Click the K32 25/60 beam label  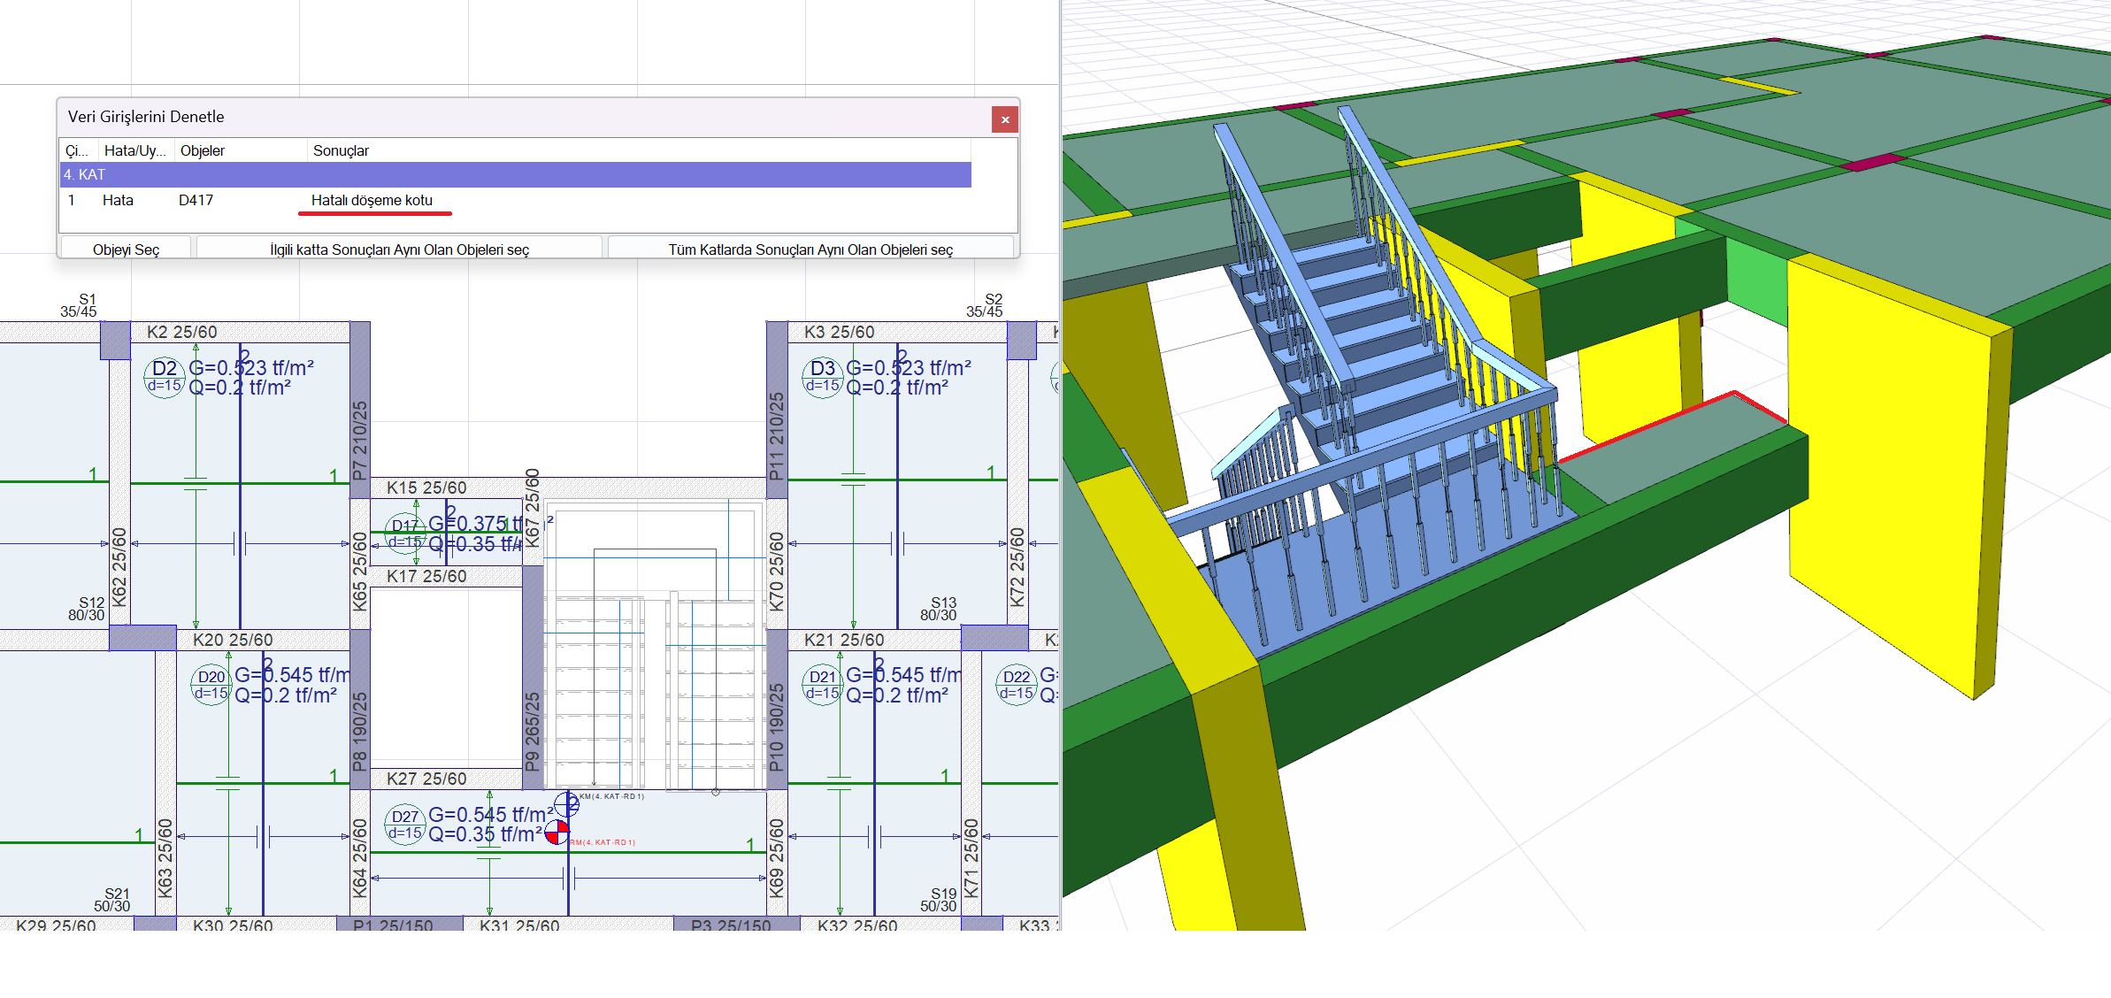pyautogui.click(x=857, y=925)
